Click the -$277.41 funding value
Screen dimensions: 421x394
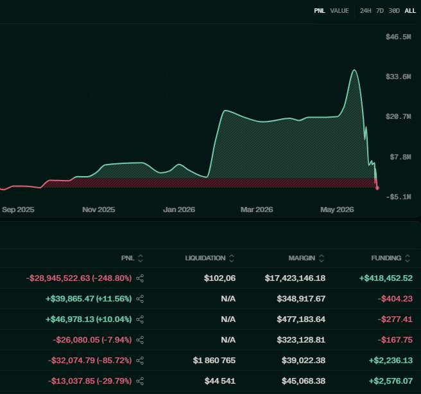(x=395, y=319)
